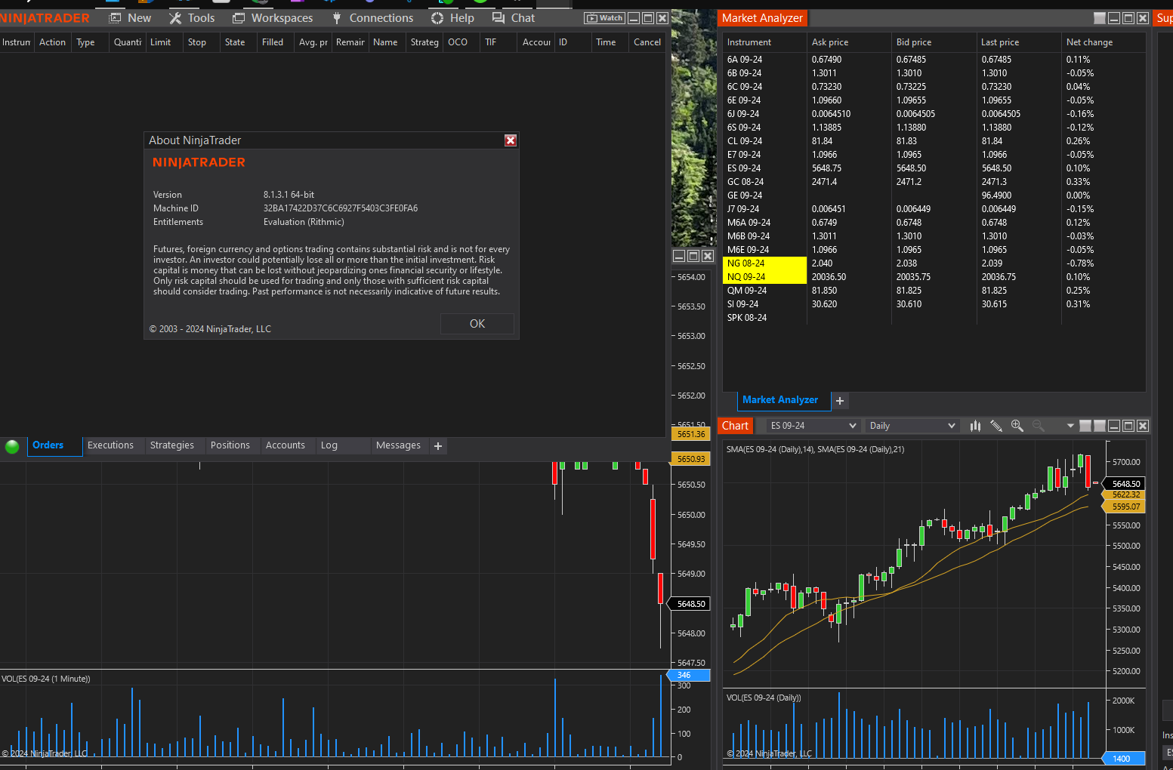Viewport: 1173px width, 770px height.
Task: Click the Chart window title label
Action: pos(735,426)
